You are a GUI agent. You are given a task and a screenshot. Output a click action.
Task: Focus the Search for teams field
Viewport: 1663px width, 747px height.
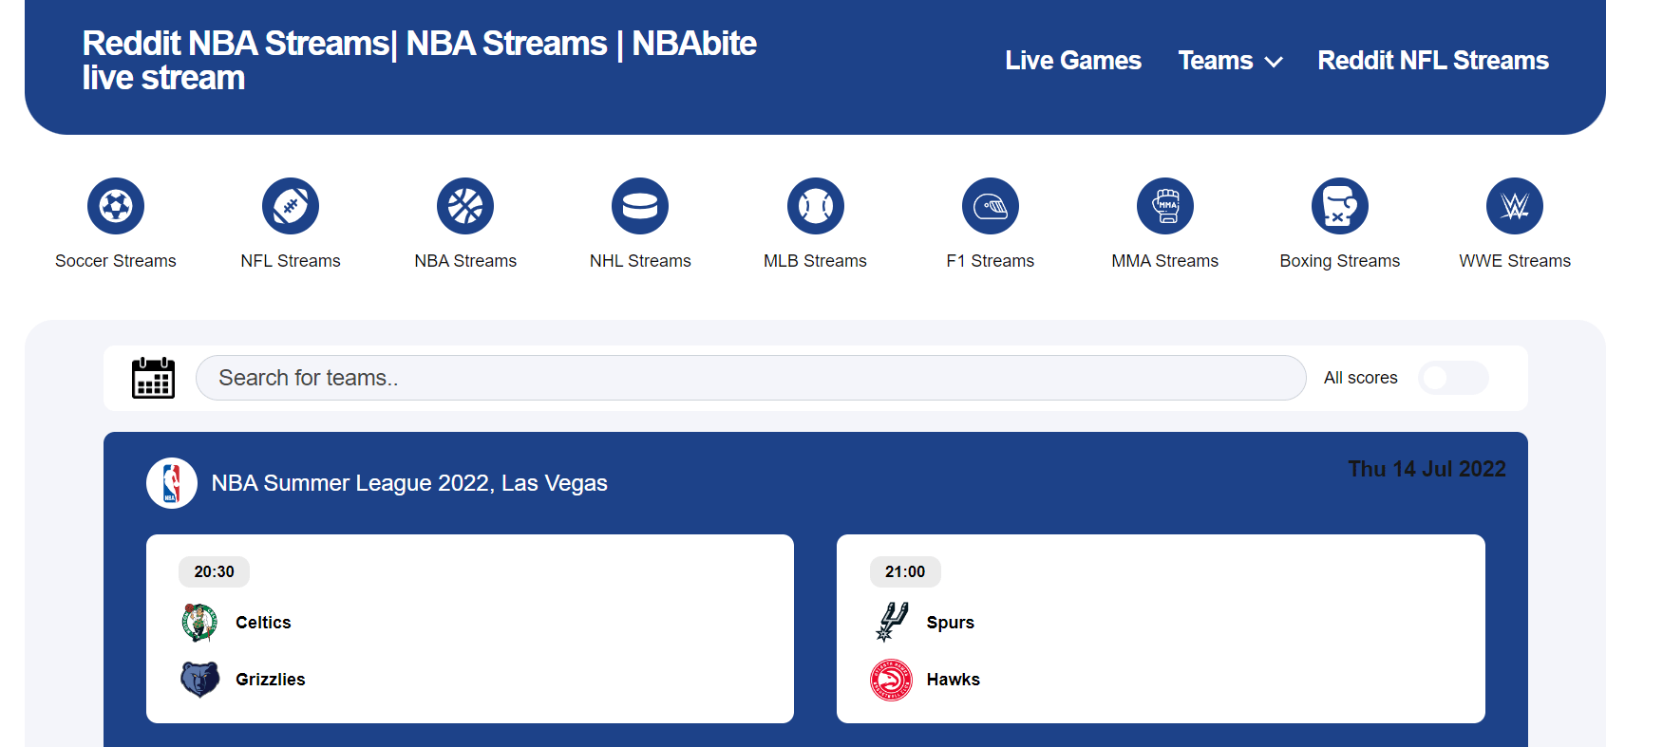[x=750, y=378]
